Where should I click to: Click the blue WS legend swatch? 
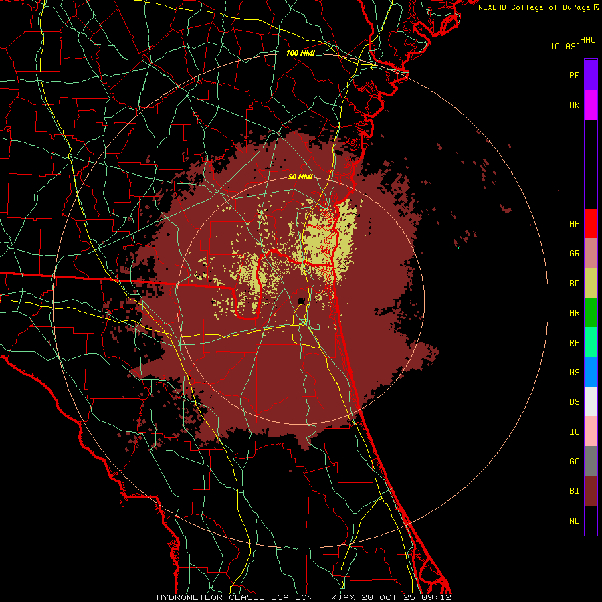click(591, 372)
